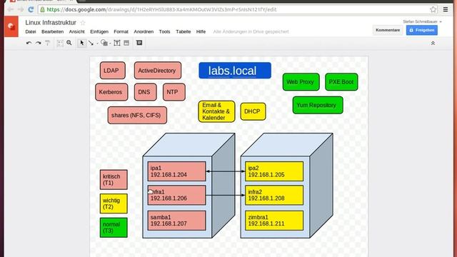The image size is (457, 257).
Task: Open the Einfügen menu
Action: pyautogui.click(x=99, y=31)
